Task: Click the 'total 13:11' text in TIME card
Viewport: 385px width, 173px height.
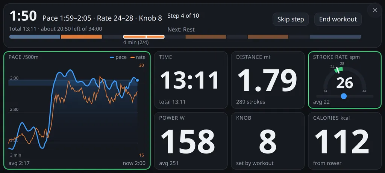Action: [172, 102]
